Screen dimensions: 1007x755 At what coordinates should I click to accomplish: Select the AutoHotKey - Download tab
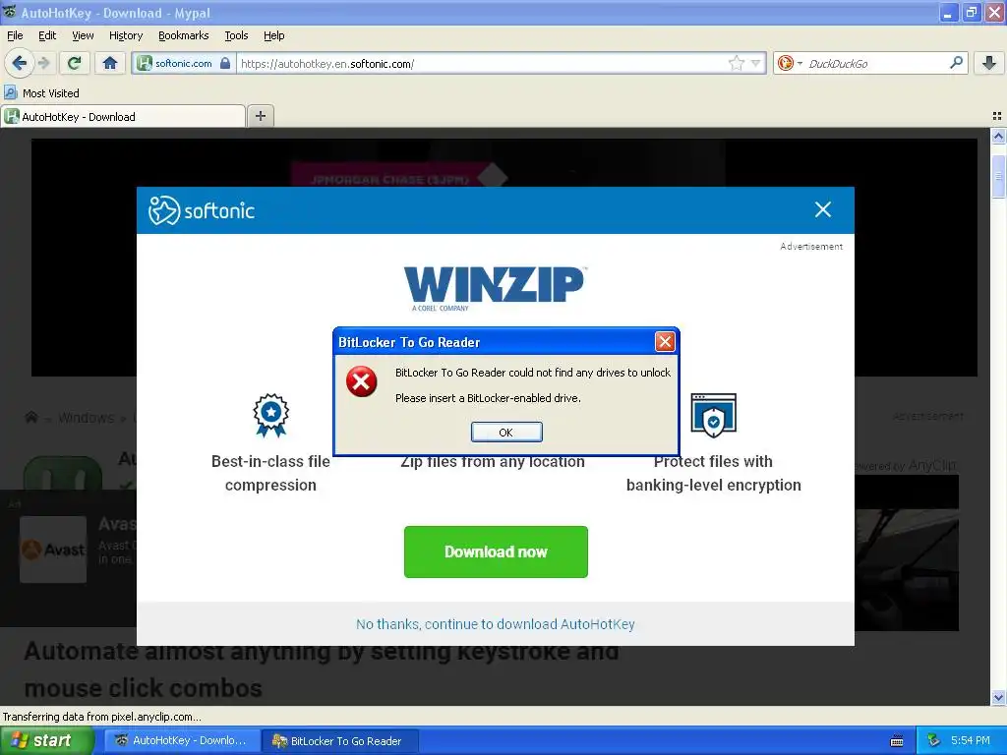123,116
